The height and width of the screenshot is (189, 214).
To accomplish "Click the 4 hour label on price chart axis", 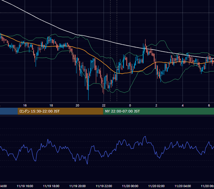I will (183, 106).
